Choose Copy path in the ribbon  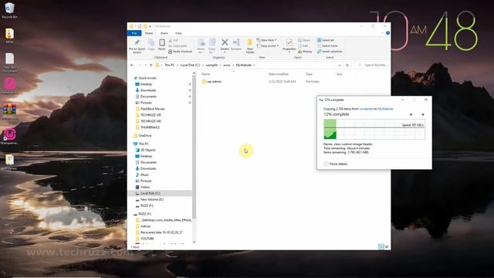click(178, 46)
